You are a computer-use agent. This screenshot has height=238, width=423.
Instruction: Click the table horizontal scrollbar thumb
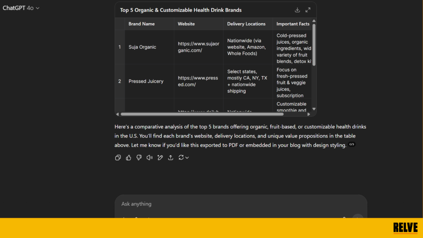[202, 114]
